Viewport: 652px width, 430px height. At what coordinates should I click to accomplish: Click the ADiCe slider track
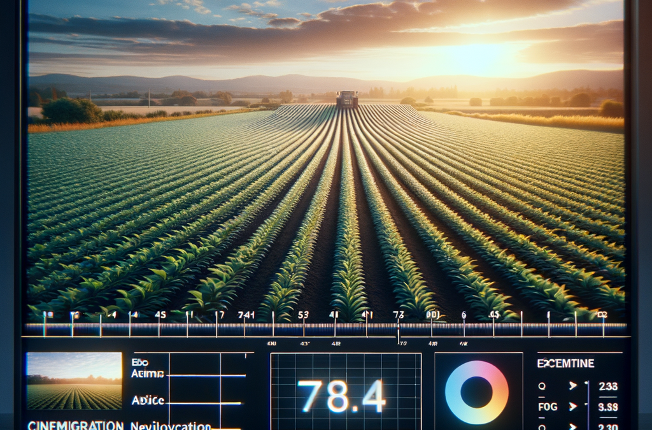(x=203, y=403)
